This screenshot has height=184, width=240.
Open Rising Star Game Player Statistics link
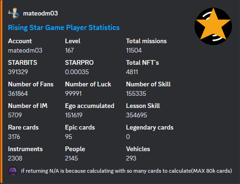pos(64,28)
